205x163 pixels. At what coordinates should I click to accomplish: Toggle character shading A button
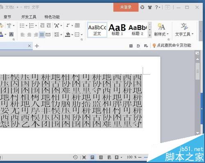[11, 34]
